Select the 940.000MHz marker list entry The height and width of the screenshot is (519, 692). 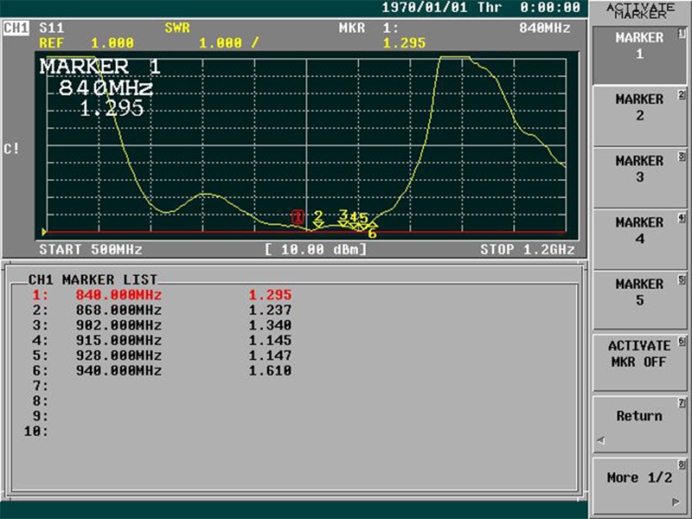click(162, 371)
